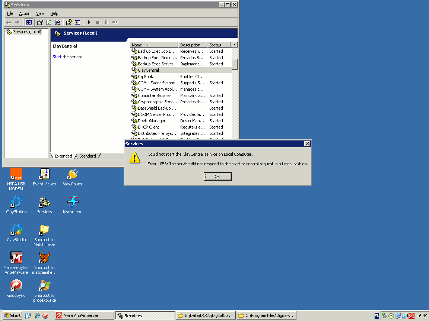The image size is (429, 321).
Task: Open the Services desktop shortcut
Action: click(44, 205)
